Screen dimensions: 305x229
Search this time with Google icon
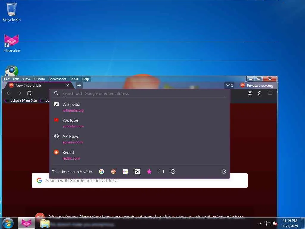click(x=102, y=171)
